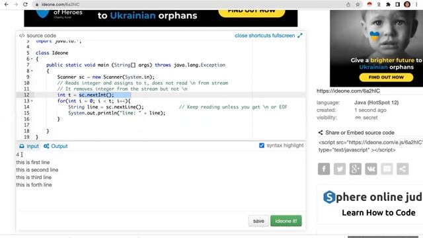The image size is (423, 238).
Task: Click the red extension icon in toolbar
Action: tap(369, 5)
